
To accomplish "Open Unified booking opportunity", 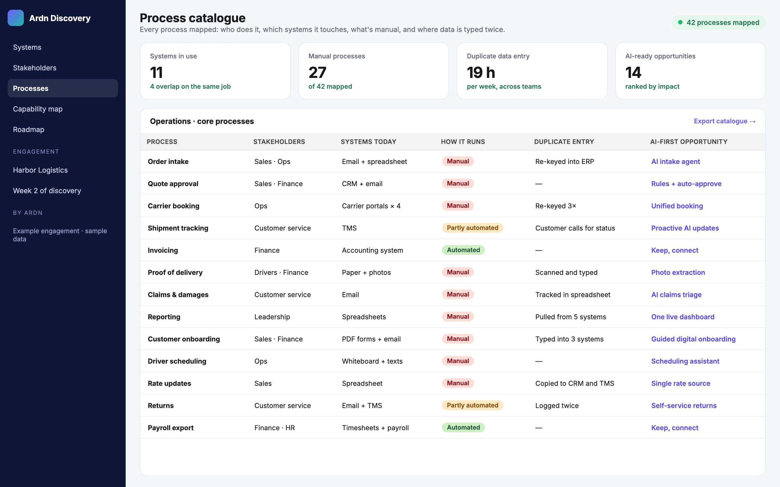I will click(x=677, y=206).
